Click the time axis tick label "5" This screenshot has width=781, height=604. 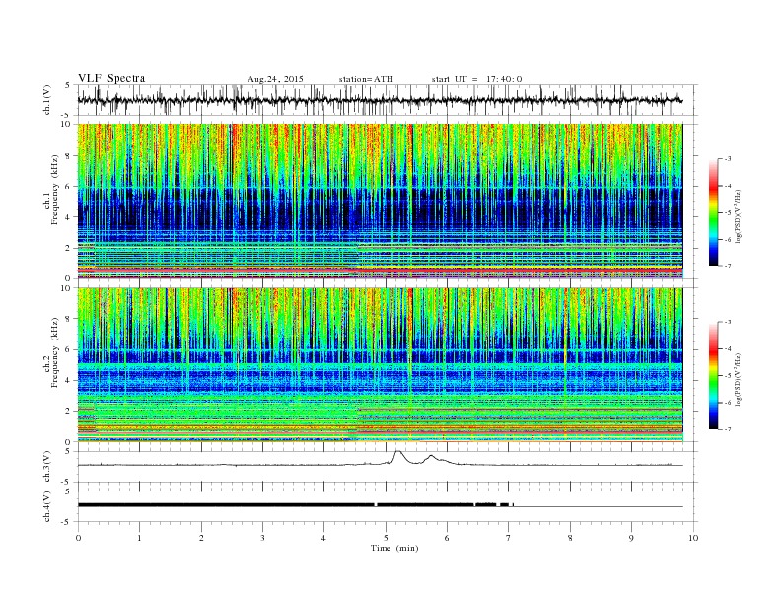click(x=386, y=538)
